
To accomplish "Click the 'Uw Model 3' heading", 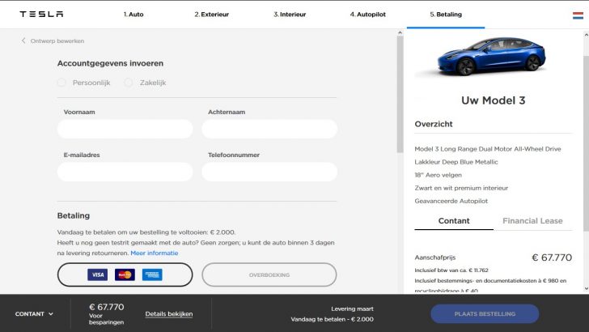I will point(494,100).
